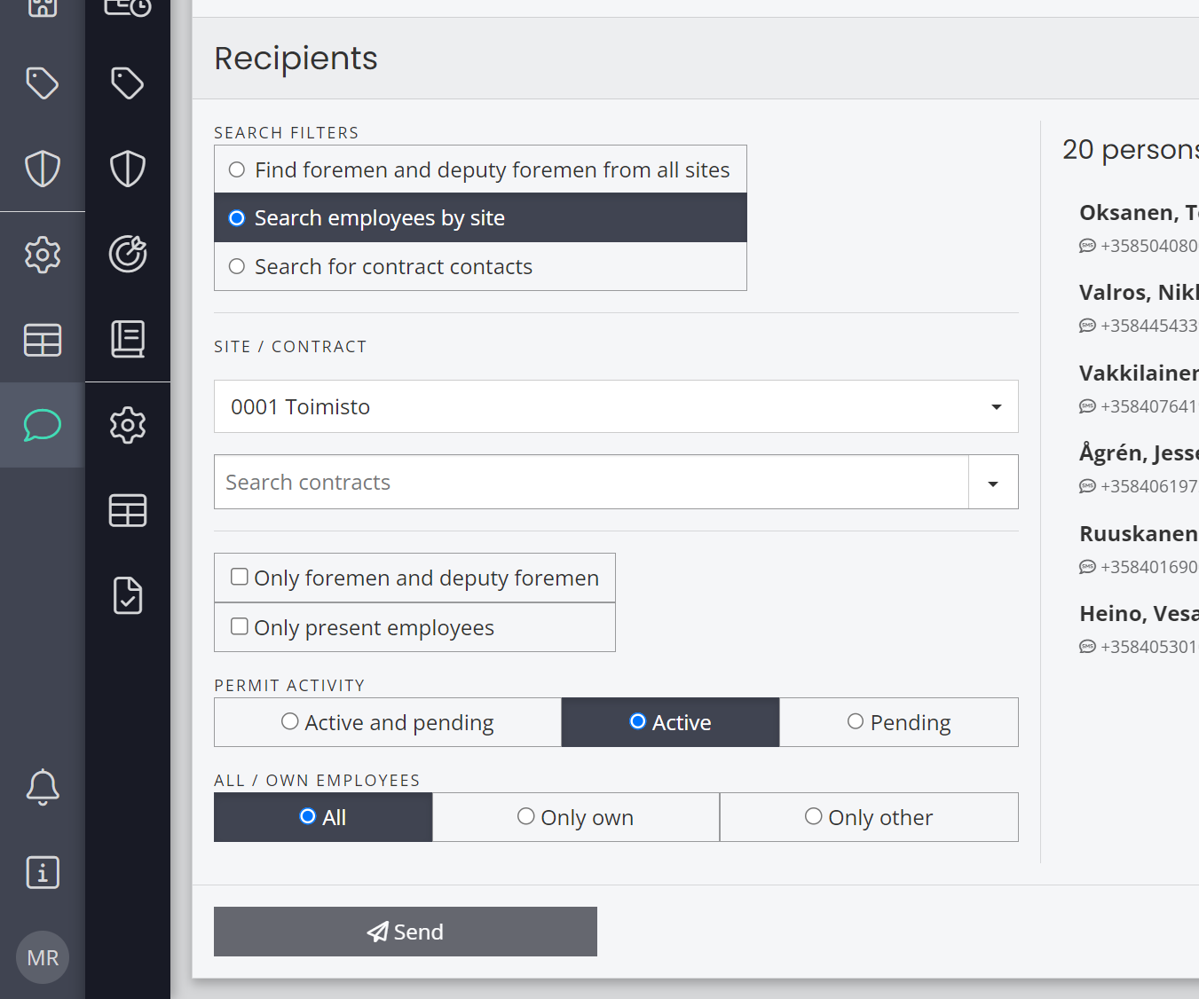This screenshot has height=999, width=1199.
Task: Open the 0001 Toimisto site dropdown
Action: [x=616, y=406]
